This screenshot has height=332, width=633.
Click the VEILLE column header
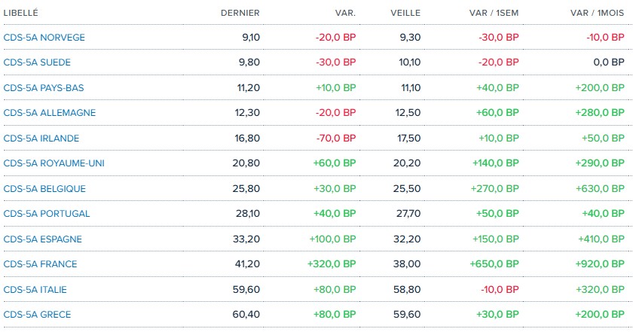click(x=405, y=13)
